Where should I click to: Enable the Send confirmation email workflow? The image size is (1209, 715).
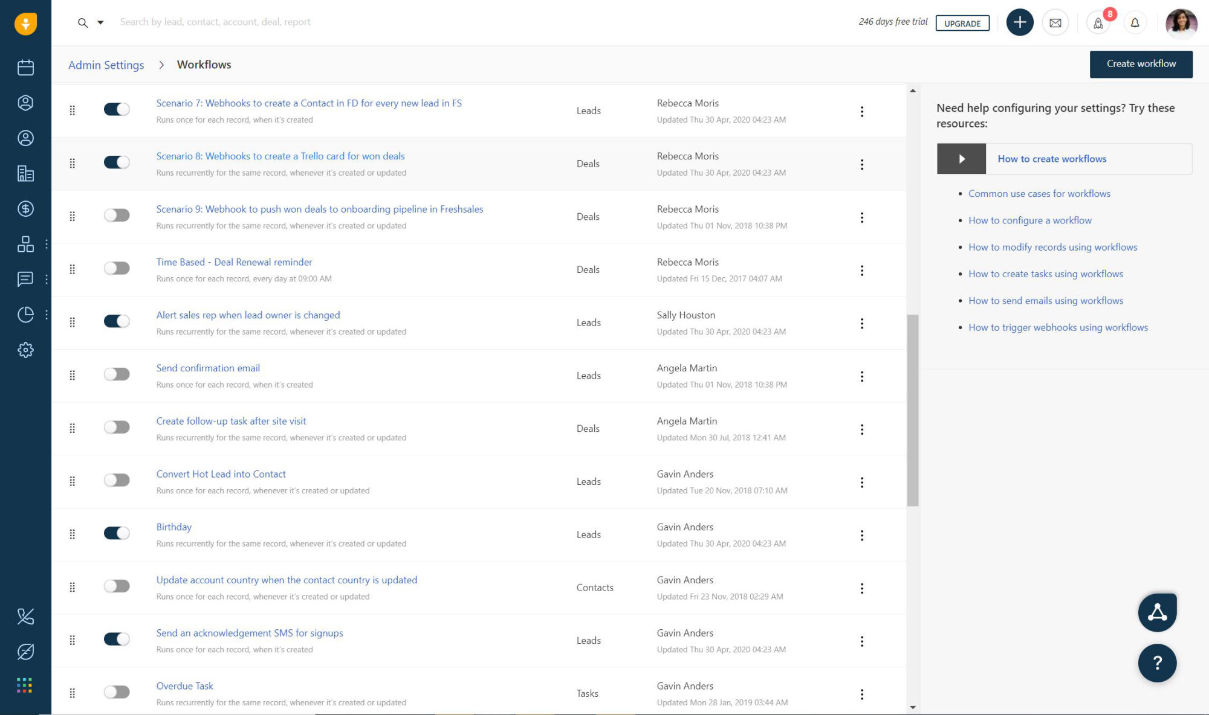(117, 374)
